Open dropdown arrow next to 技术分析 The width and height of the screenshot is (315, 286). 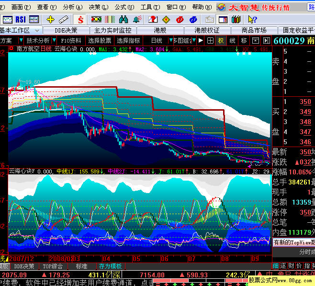(54, 40)
